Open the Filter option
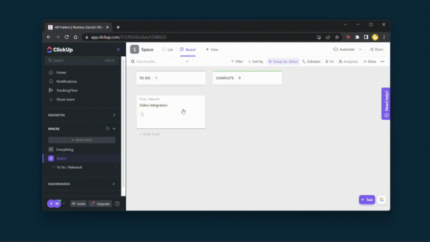Image resolution: width=430 pixels, height=242 pixels. tap(237, 62)
